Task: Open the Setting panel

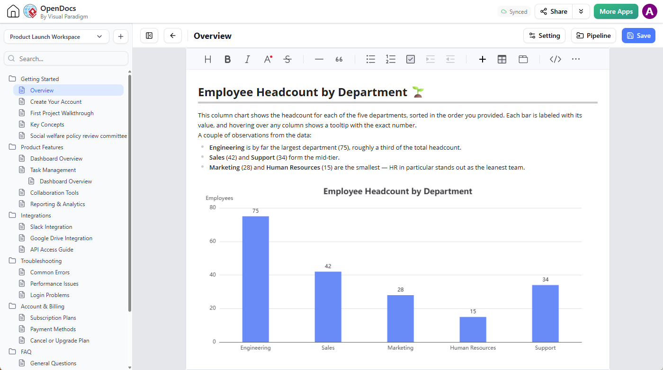Action: tap(544, 36)
